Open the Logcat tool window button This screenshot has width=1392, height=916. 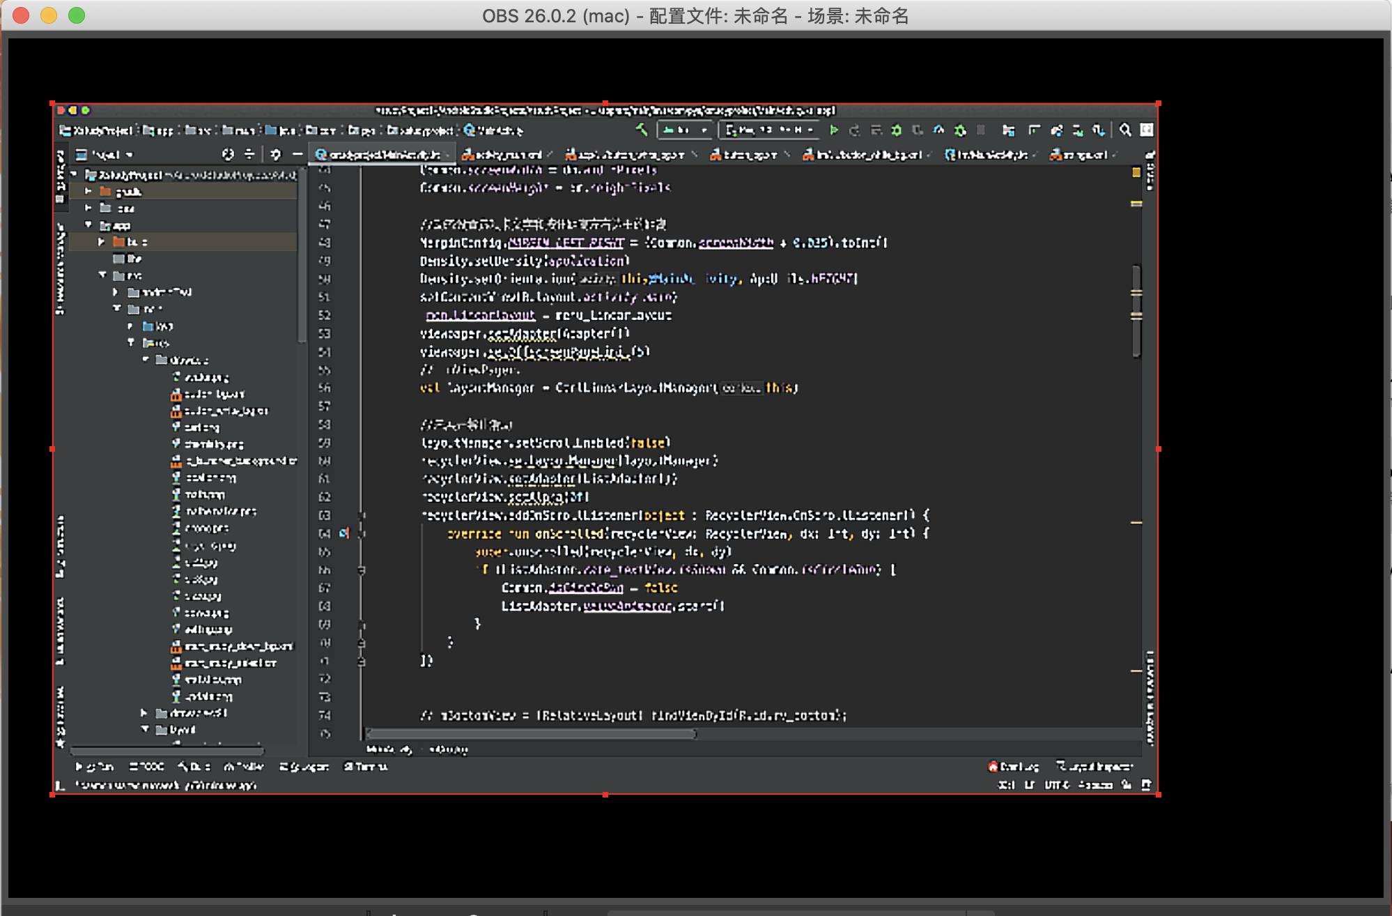304,767
